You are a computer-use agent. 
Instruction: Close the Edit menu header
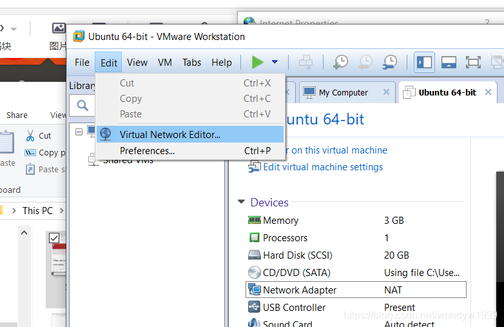[x=109, y=63]
